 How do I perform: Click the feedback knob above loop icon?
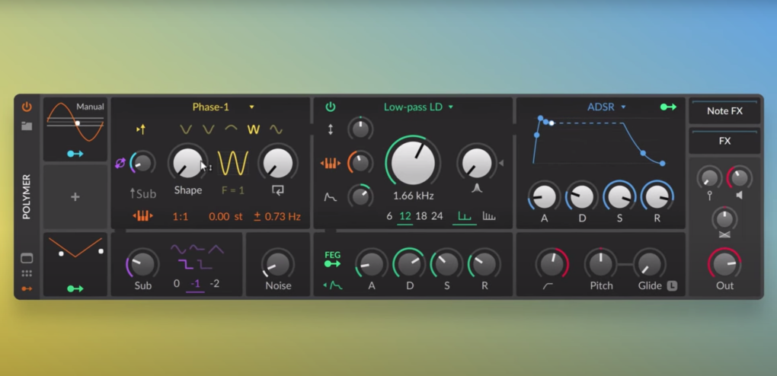click(x=278, y=163)
